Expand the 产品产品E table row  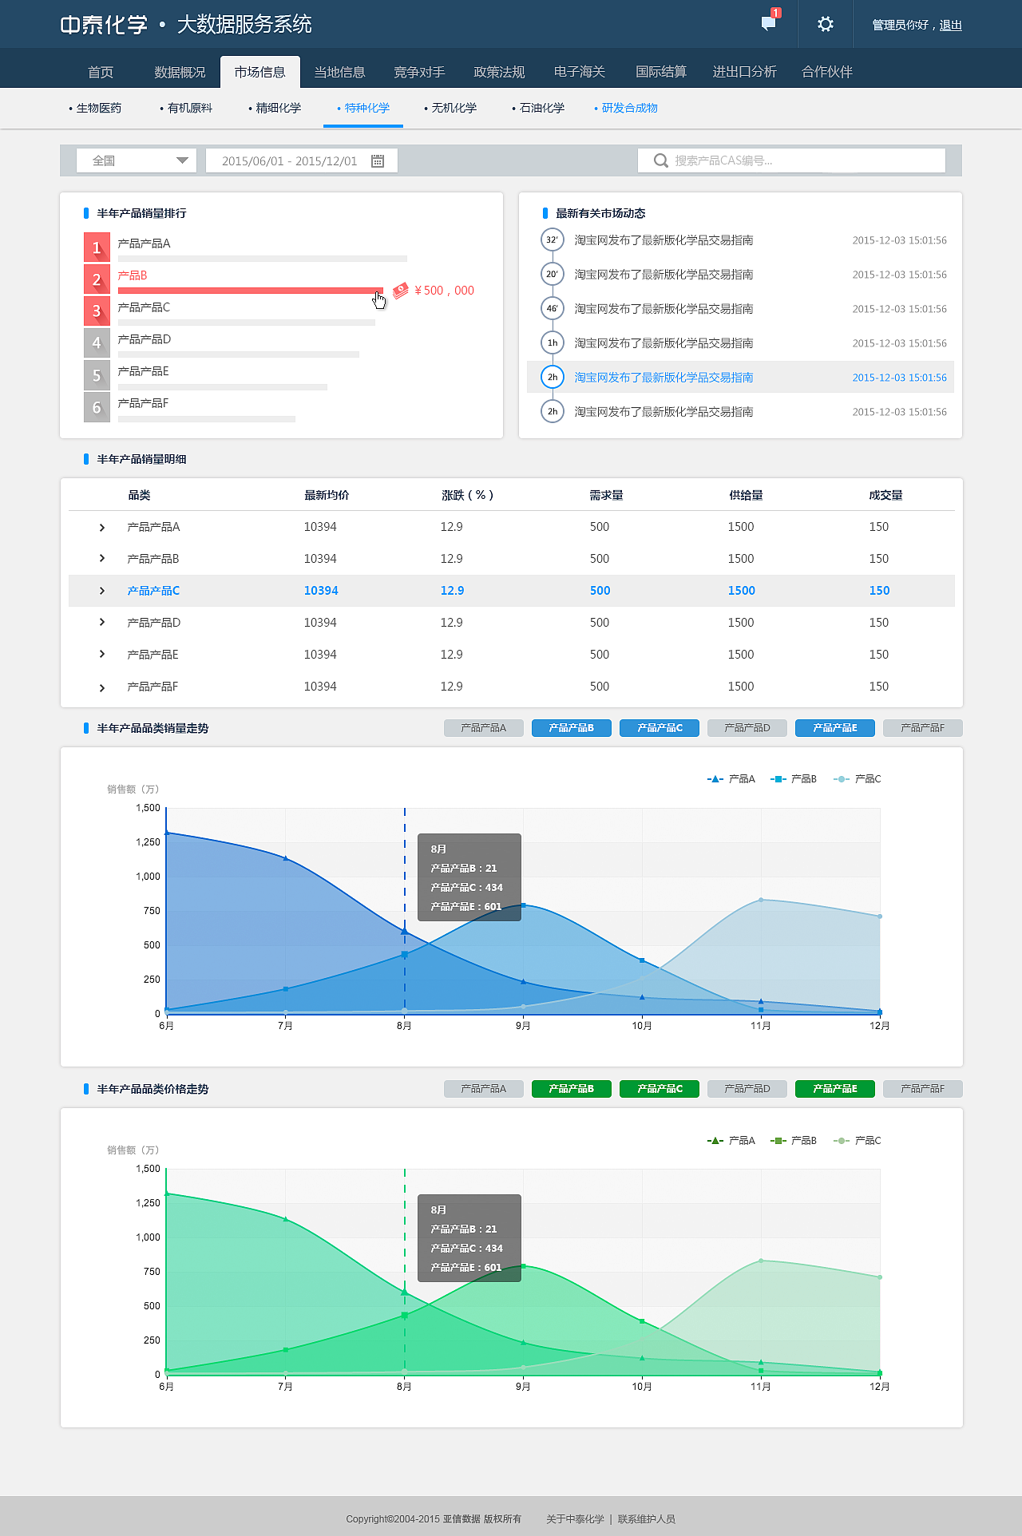[102, 655]
